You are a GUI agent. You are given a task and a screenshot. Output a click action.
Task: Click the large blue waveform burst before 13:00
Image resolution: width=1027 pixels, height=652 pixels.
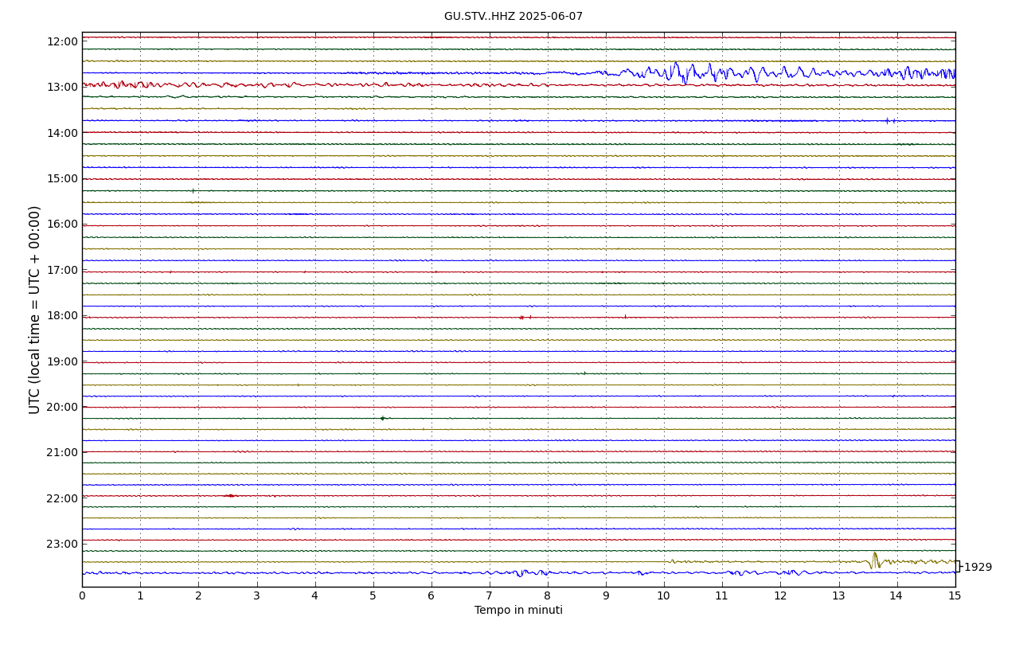coord(685,72)
